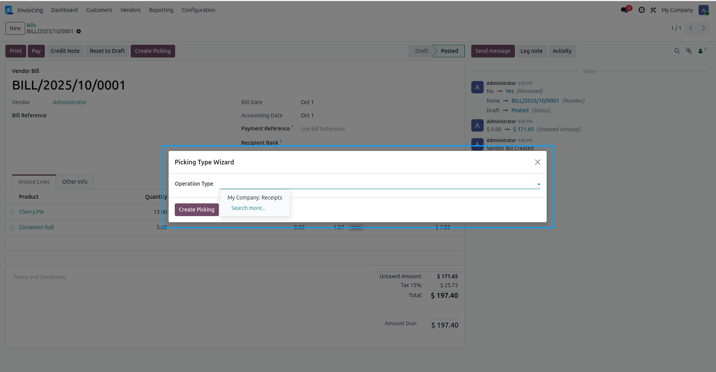Open the Configuration menu
This screenshot has width=716, height=372.
point(198,10)
